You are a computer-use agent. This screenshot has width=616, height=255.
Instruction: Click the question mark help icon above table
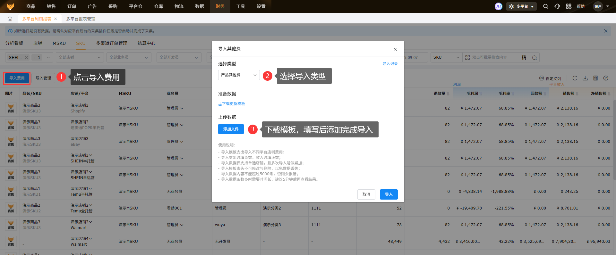click(x=606, y=78)
